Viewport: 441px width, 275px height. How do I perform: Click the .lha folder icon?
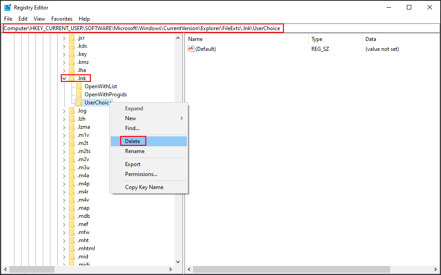(x=72, y=70)
